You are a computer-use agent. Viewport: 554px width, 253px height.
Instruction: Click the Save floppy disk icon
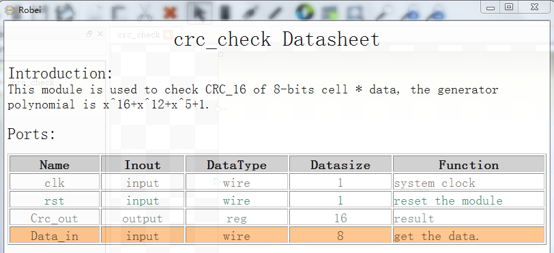pyautogui.click(x=65, y=14)
